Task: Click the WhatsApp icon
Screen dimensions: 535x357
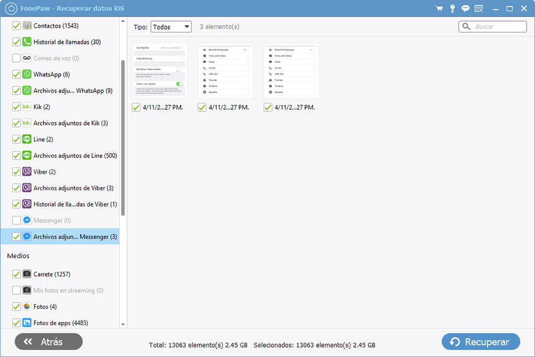Action: pyautogui.click(x=27, y=74)
